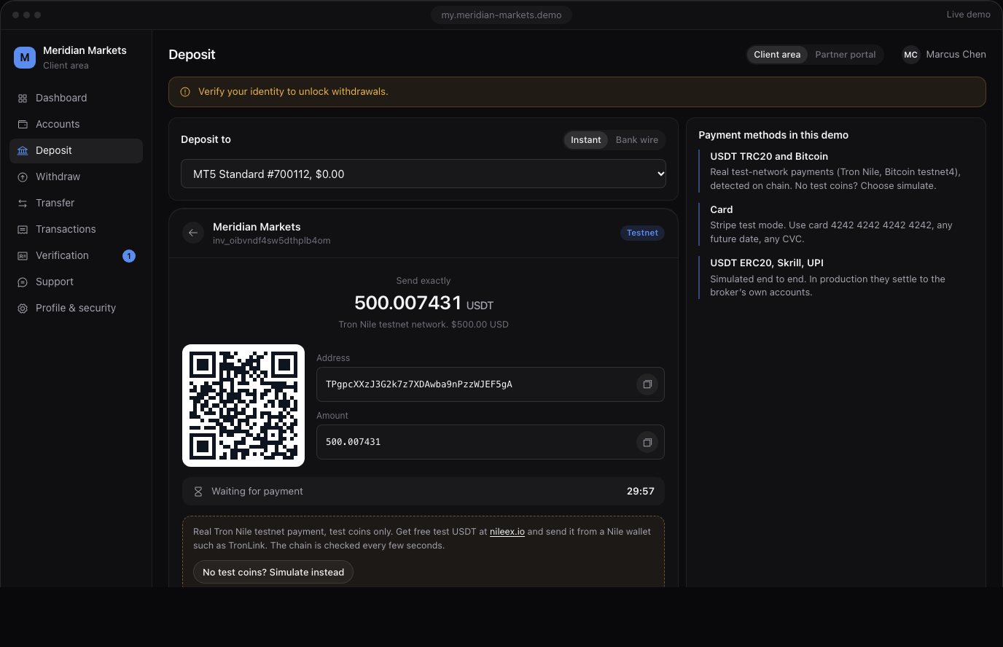
Task: Open the nileex.io link
Action: (507, 532)
